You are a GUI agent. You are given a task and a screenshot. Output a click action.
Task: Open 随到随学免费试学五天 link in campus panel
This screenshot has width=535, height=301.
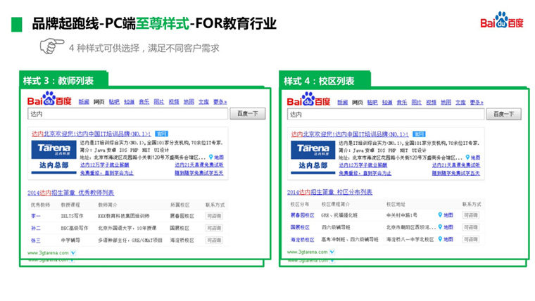pyautogui.click(x=456, y=173)
